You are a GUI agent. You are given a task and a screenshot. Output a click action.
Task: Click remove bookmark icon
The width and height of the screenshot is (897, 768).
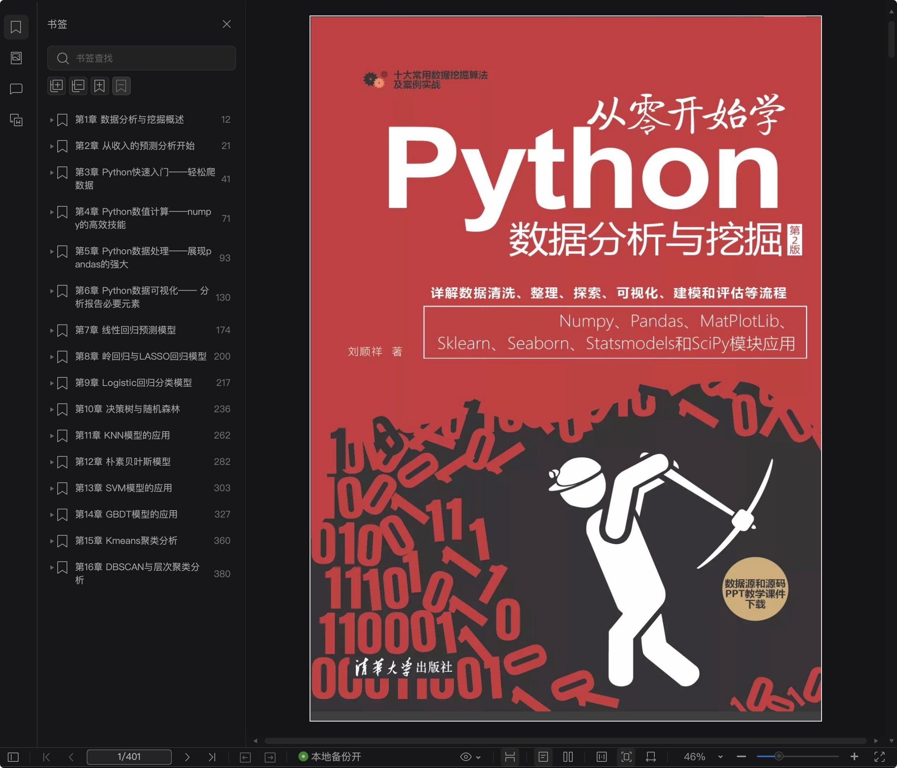pyautogui.click(x=121, y=86)
